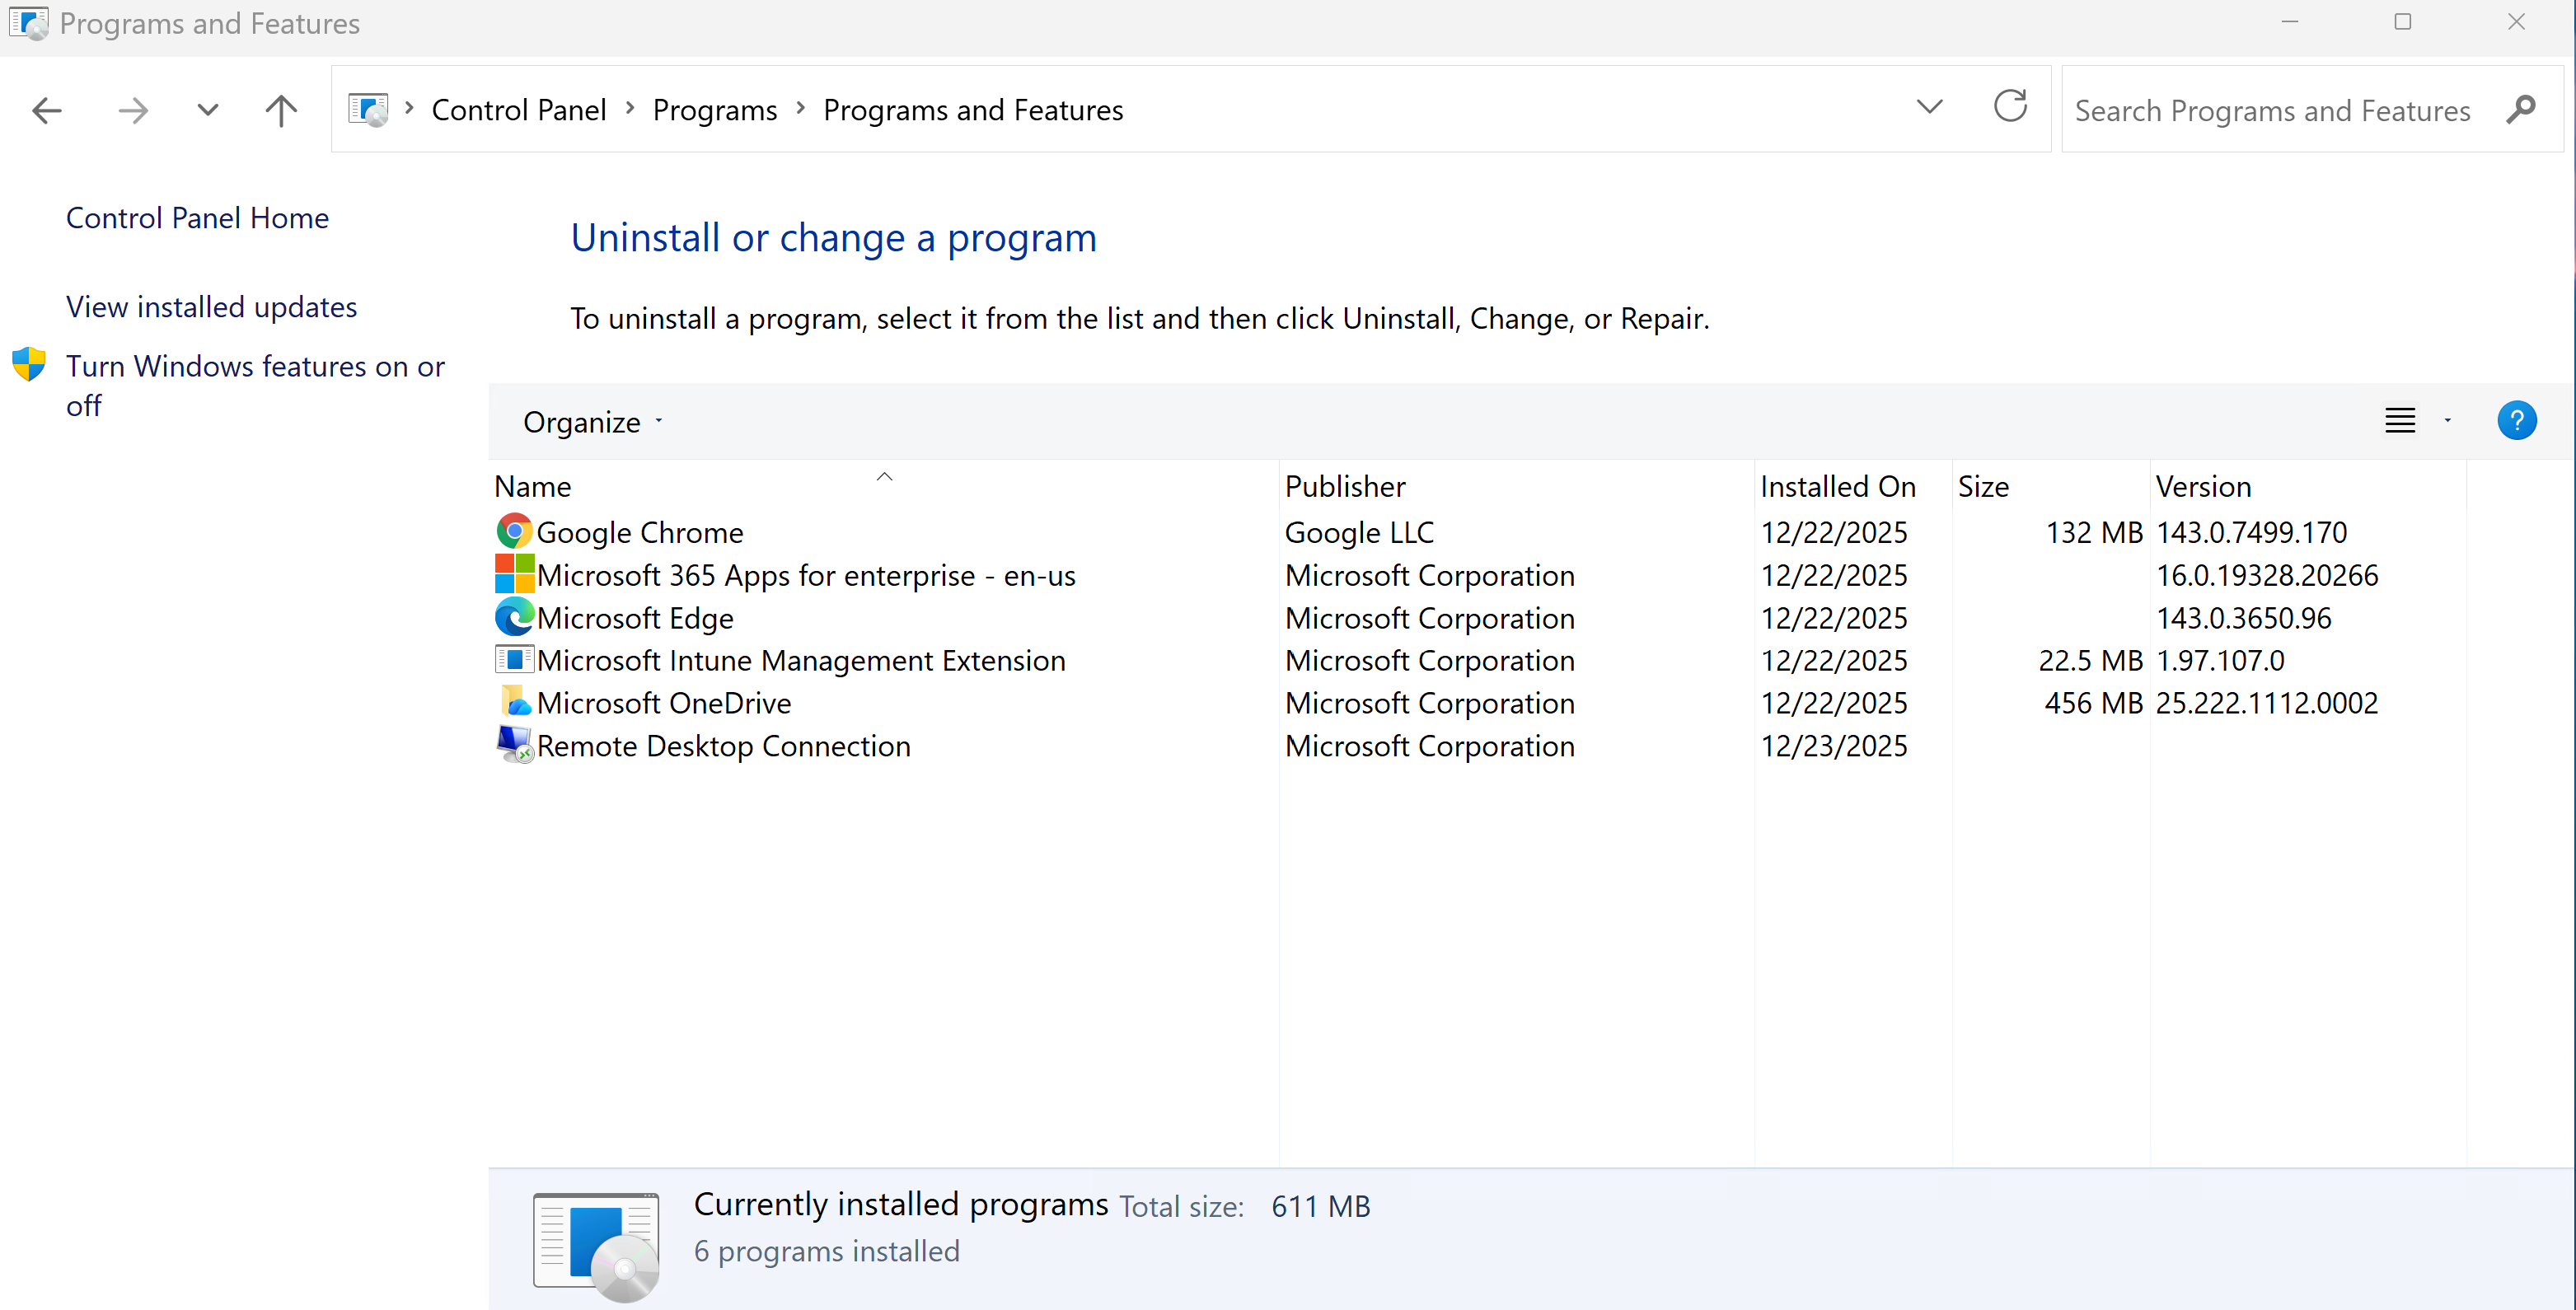Sort programs by Installed On column
Image resolution: width=2576 pixels, height=1310 pixels.
[1837, 486]
